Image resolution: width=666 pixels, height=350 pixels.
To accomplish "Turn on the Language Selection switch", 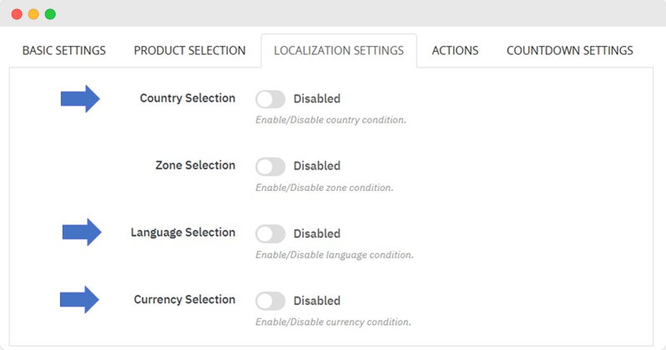I will 270,233.
